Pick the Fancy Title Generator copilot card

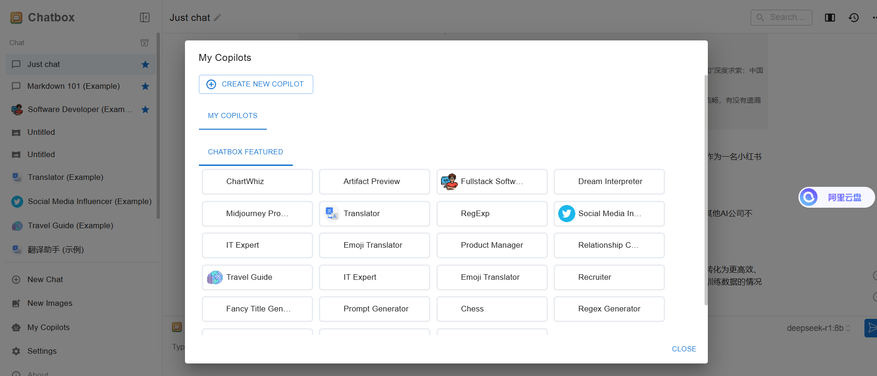click(257, 309)
